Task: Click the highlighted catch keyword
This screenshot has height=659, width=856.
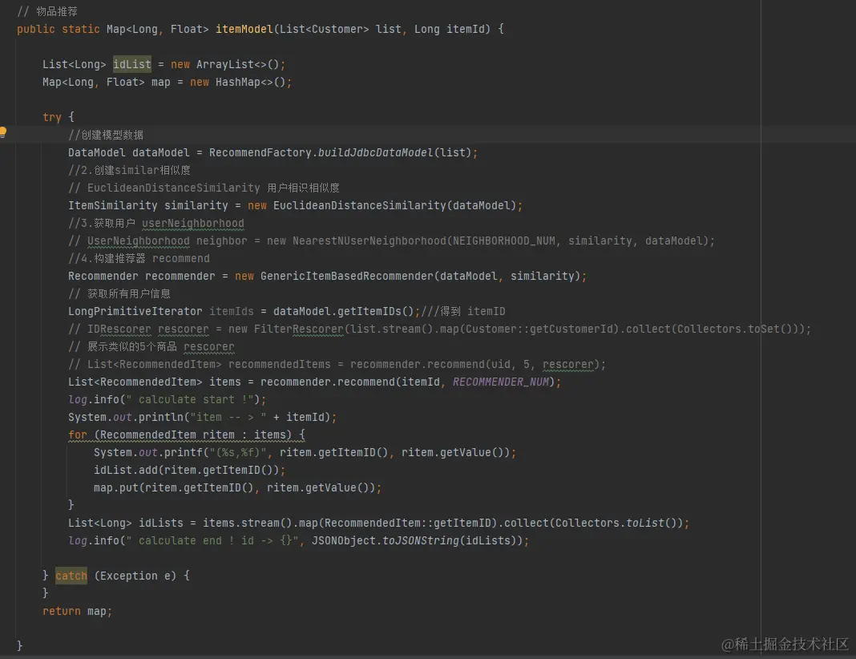Action: [71, 576]
